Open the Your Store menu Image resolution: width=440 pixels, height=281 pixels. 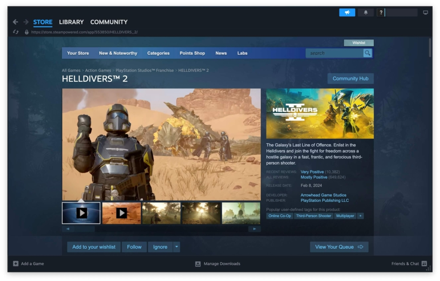click(78, 53)
